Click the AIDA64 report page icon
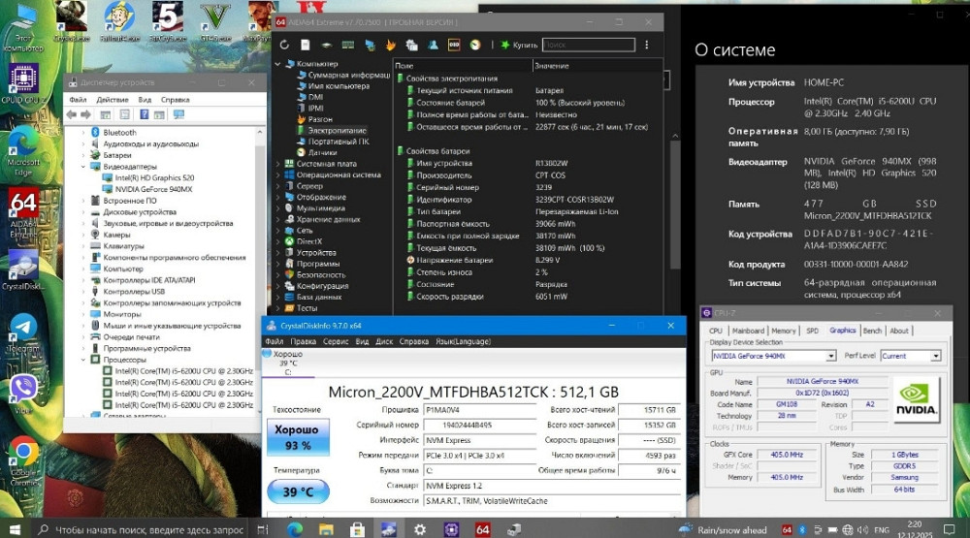Screen dimensions: 970x538 coord(306,45)
